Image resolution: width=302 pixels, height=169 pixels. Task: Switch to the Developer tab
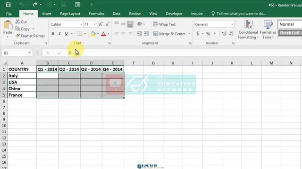174,14
